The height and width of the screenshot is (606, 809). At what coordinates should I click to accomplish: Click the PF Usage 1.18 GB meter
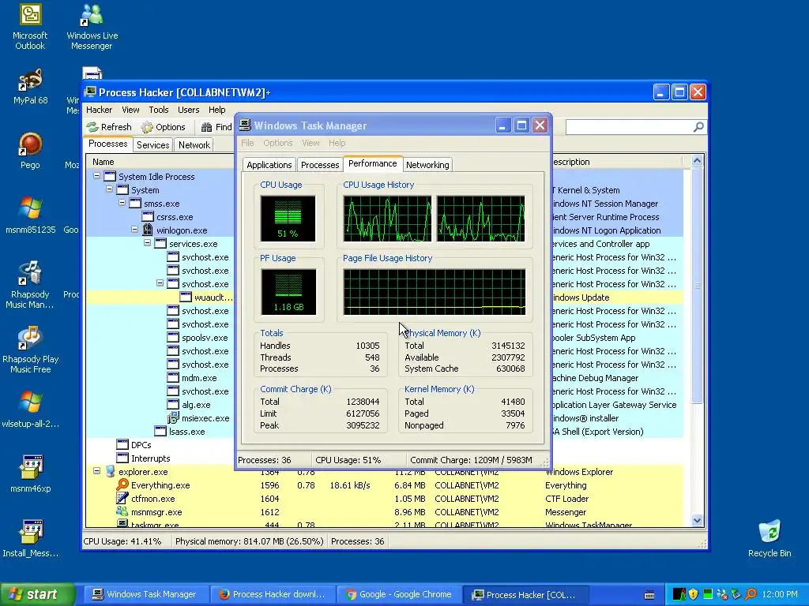tap(288, 292)
